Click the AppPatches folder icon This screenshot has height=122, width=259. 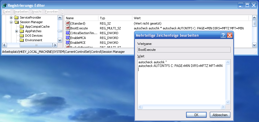coord(22,31)
